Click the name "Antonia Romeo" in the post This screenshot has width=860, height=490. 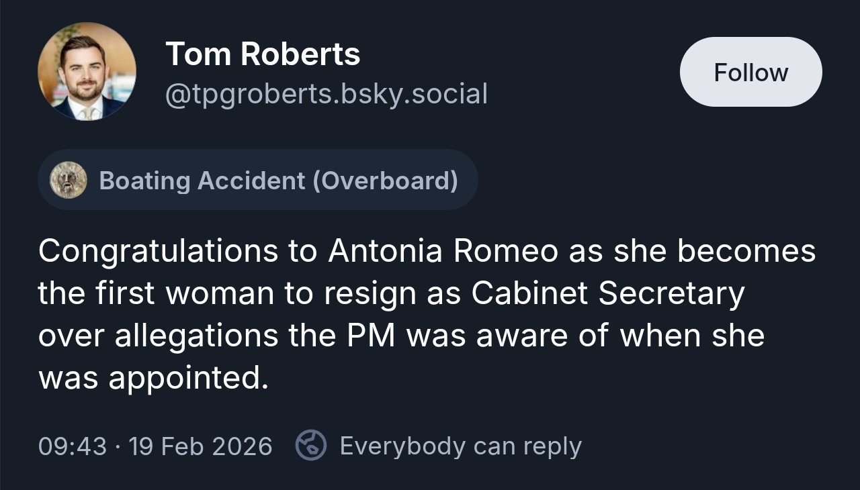[443, 251]
